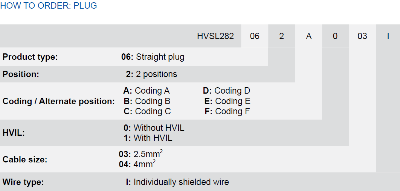The width and height of the screenshot is (400, 191).
Task: Click the Individually shielded wire option
Action: point(177,182)
